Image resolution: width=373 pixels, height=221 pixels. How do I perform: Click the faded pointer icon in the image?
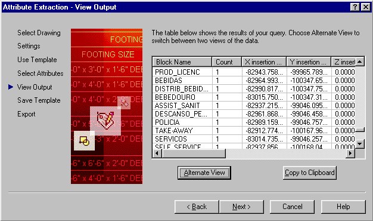(124, 103)
